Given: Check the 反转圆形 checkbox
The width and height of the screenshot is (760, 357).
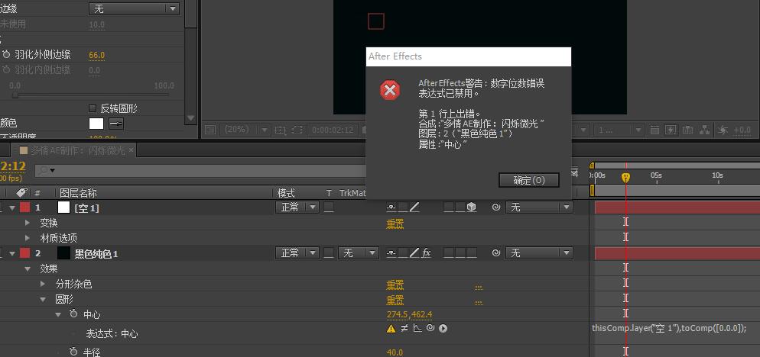Looking at the screenshot, I should [x=93, y=108].
